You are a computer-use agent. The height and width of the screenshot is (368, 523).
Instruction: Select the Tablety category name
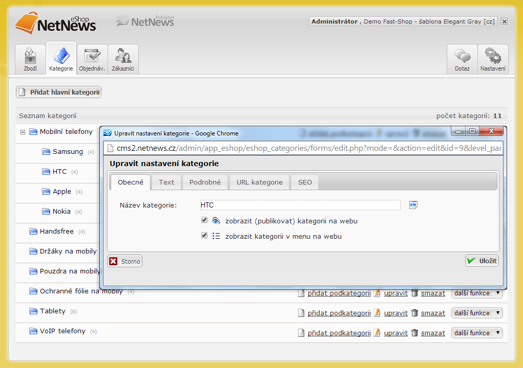point(53,311)
